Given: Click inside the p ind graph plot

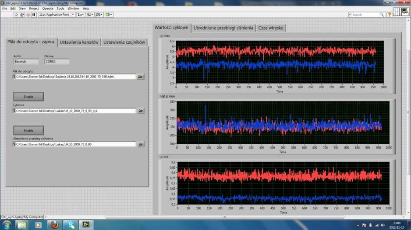Looking at the screenshot, I should 283,183.
